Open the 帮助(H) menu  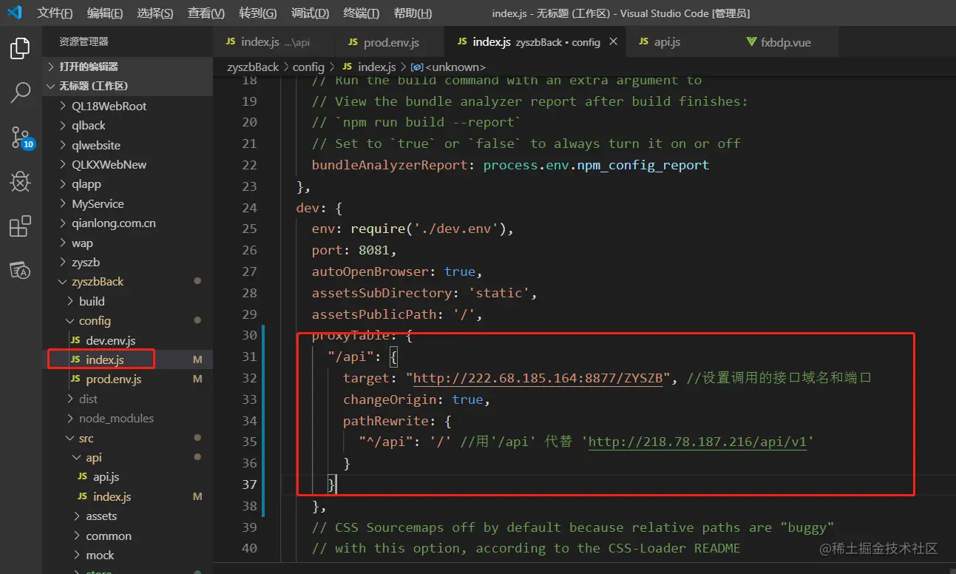413,13
